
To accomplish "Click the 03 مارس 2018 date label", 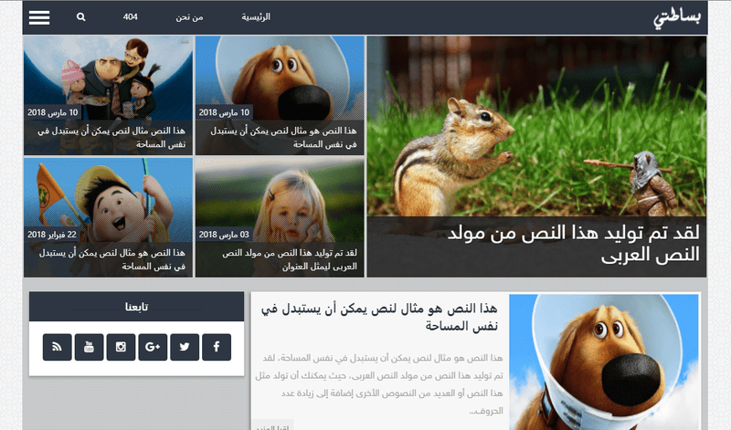I will (x=224, y=235).
